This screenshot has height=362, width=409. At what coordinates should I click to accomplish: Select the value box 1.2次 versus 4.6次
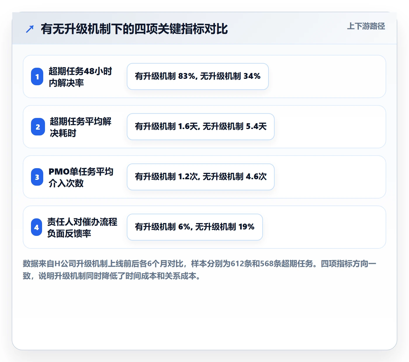tap(201, 177)
